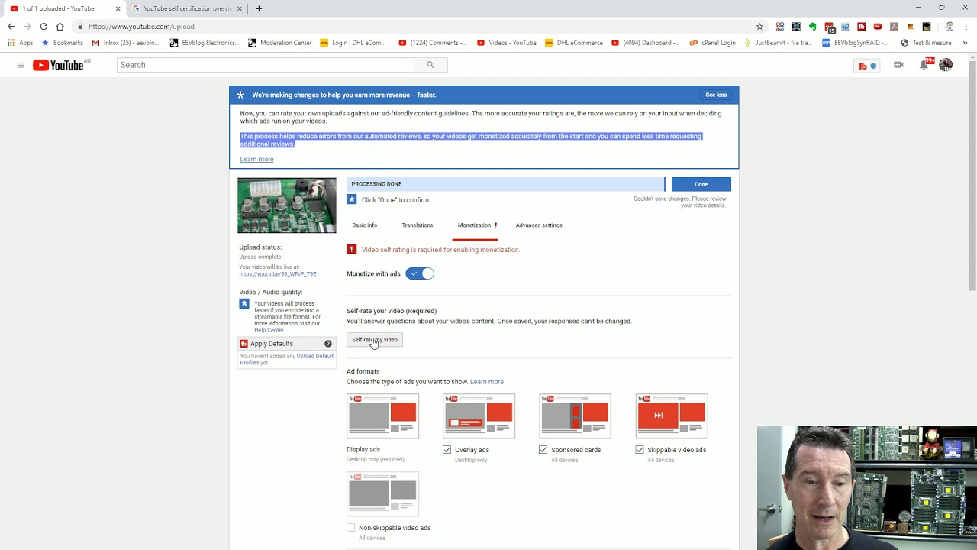
Task: Select the Display ads format image
Action: pyautogui.click(x=382, y=416)
